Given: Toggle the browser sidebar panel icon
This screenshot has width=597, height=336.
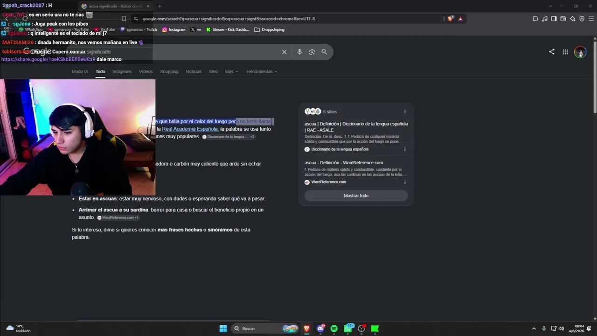Looking at the screenshot, I should point(554,19).
